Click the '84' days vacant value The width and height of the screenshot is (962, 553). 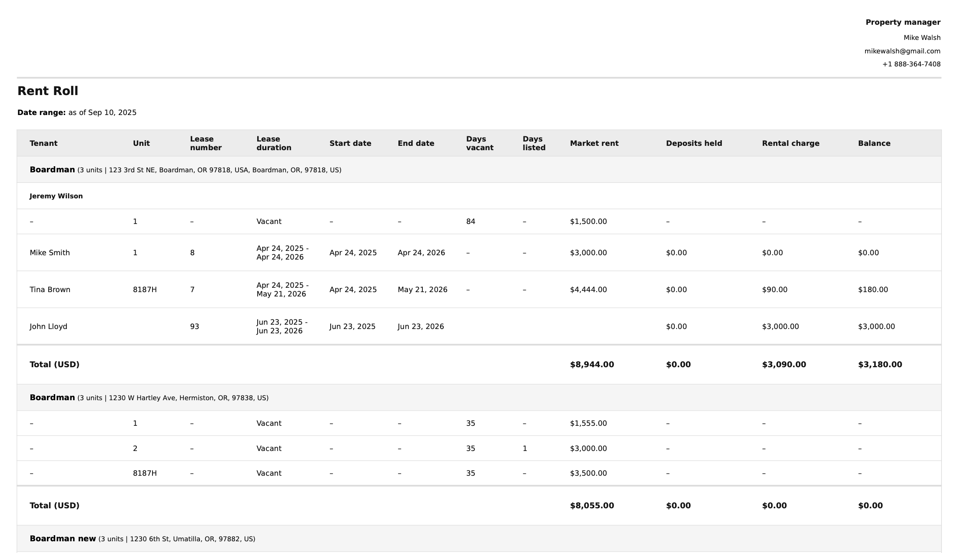pyautogui.click(x=471, y=222)
